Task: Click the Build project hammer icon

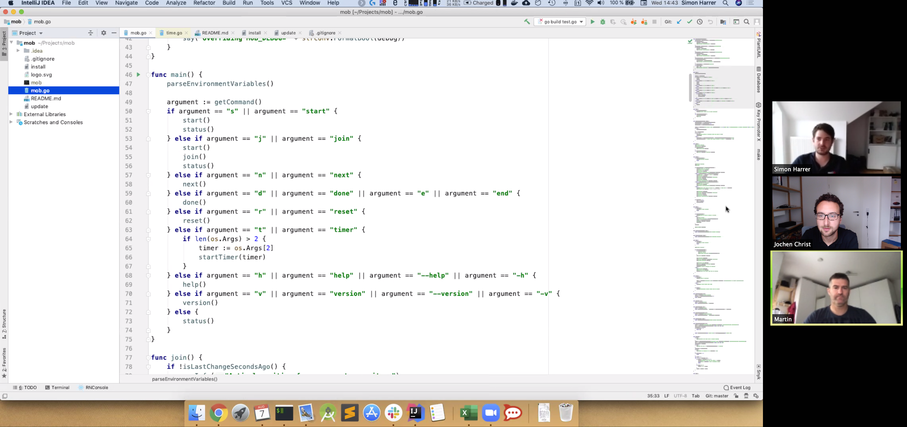Action: point(527,22)
